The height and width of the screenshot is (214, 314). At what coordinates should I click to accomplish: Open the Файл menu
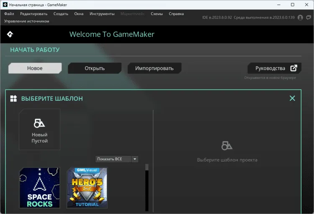(x=9, y=14)
